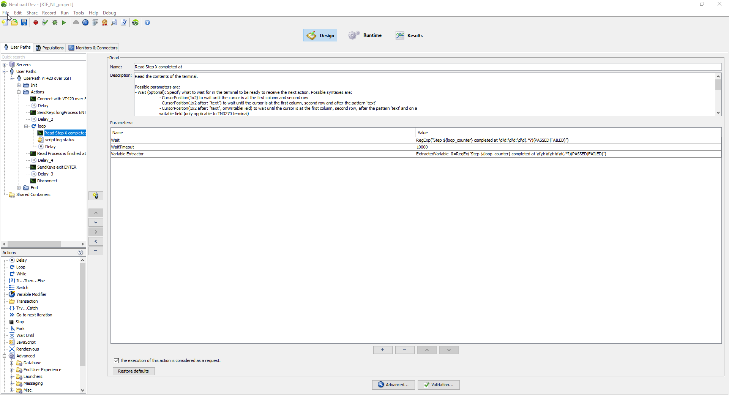Screen dimensions: 729x395
Task: Open the debug bug icon
Action: [x=55, y=22]
